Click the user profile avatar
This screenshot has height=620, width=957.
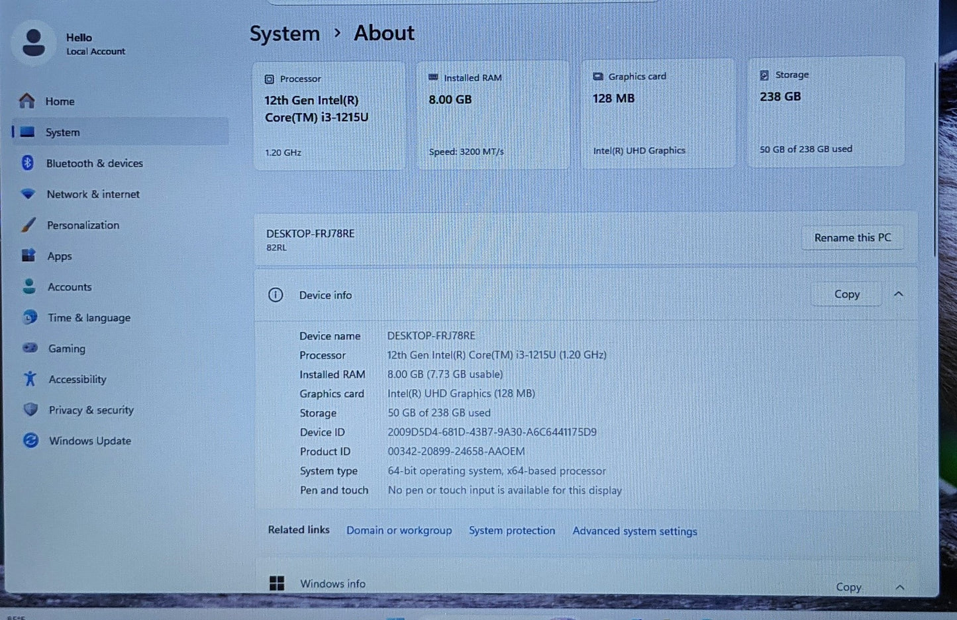(x=34, y=43)
